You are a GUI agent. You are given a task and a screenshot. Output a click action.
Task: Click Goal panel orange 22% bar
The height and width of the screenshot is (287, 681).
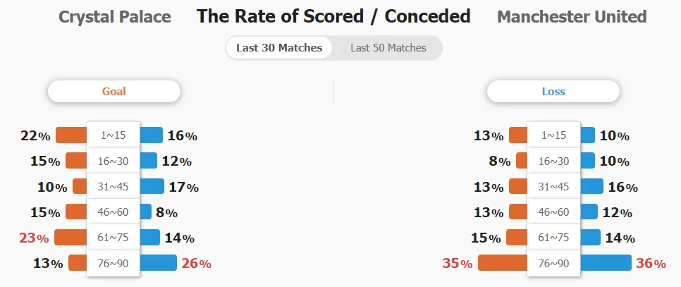72,135
